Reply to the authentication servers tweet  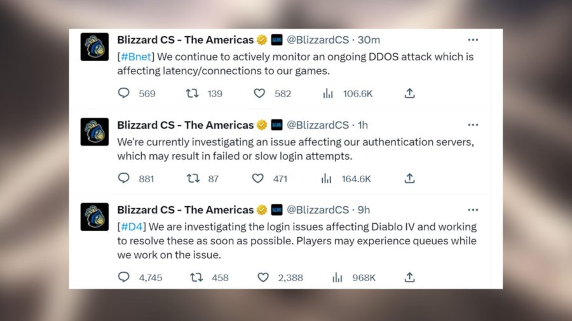click(x=124, y=178)
